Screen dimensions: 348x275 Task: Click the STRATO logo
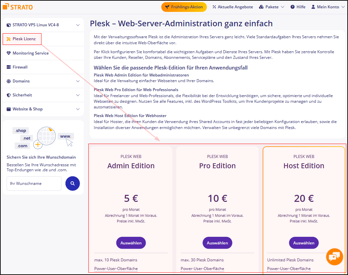coord(18,7)
